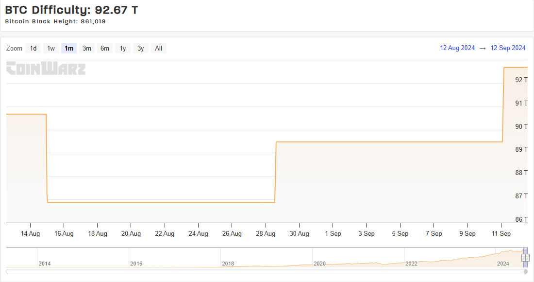Show one year of difficulty data
Viewport: 534px width, 282px height.
click(x=123, y=48)
